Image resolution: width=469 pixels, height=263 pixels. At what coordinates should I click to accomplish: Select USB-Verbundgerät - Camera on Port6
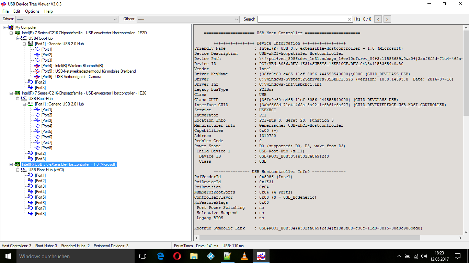[x=71, y=77]
